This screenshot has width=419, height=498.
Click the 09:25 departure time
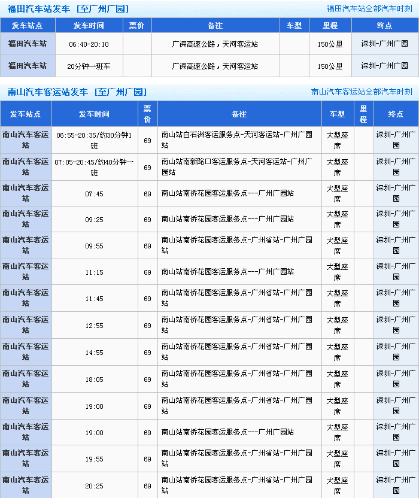point(95,220)
